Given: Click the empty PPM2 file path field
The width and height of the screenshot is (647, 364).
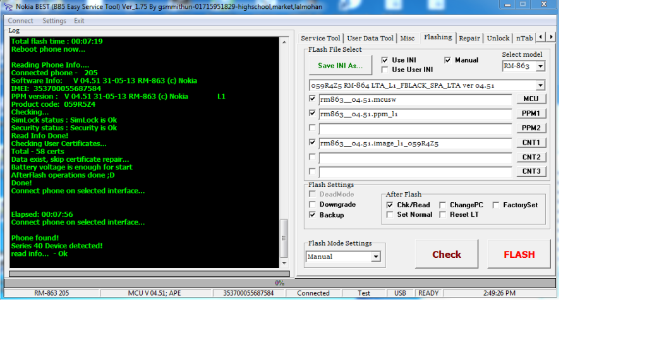Looking at the screenshot, I should click(415, 128).
